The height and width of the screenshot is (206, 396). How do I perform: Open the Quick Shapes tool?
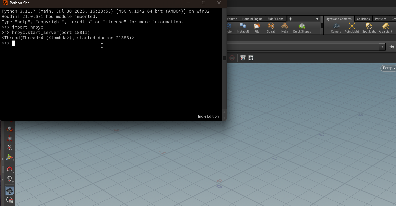[x=302, y=28]
